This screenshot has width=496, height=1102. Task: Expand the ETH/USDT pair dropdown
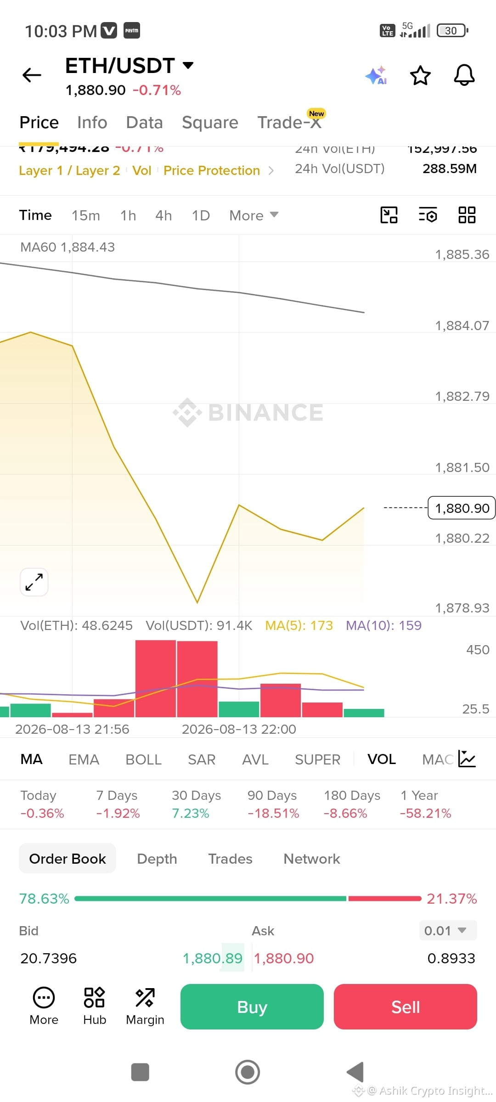[188, 65]
